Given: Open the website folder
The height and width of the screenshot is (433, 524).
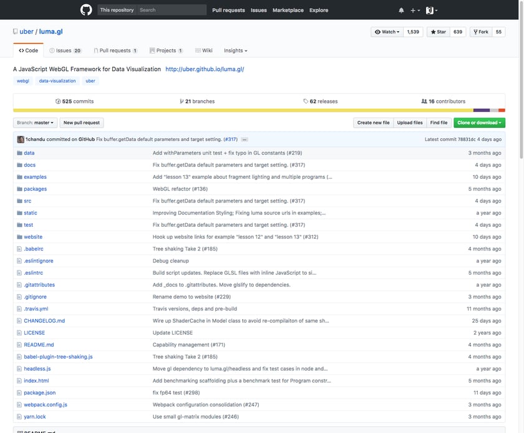Looking at the screenshot, I should (x=33, y=237).
